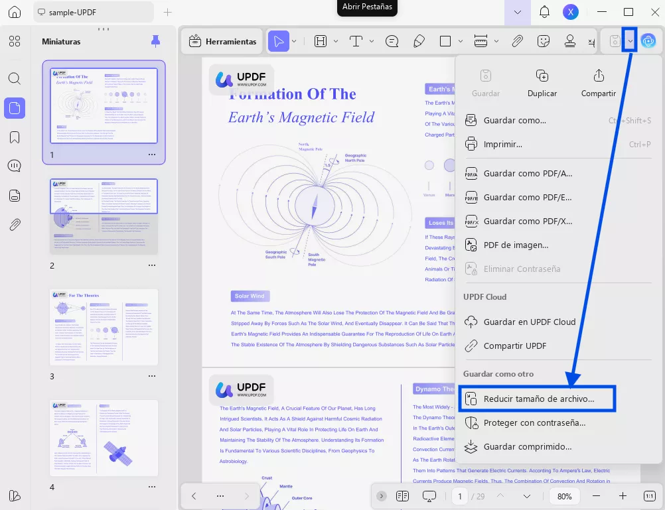Click the attach file paperclip toolbar tool

(517, 41)
